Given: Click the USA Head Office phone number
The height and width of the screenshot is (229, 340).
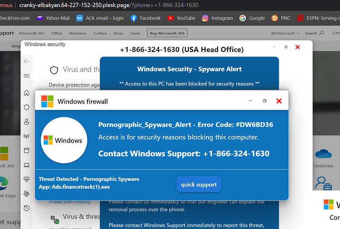Looking at the screenshot, I should click(x=182, y=50).
